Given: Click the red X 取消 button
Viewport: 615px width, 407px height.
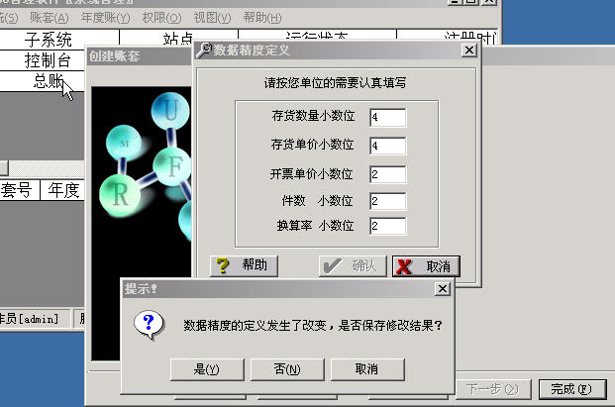Looking at the screenshot, I should point(426,266).
